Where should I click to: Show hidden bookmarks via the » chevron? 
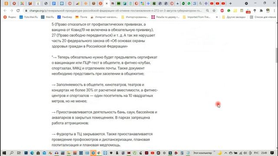217,17
